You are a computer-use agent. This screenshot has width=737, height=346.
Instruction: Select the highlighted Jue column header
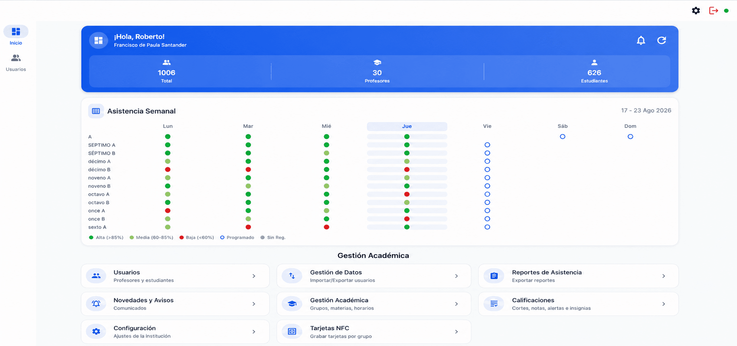(x=407, y=126)
